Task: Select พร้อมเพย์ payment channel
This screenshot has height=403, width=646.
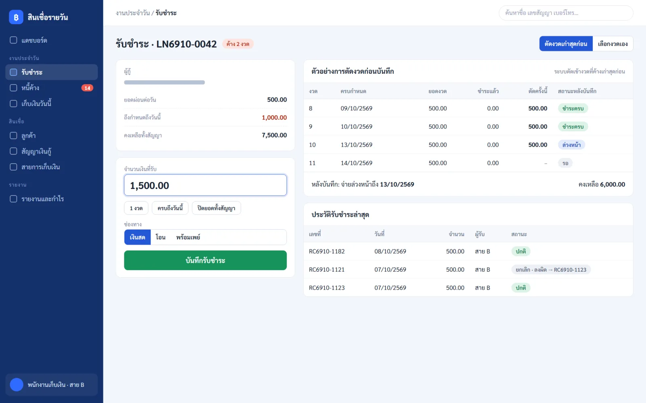Action: pos(188,237)
